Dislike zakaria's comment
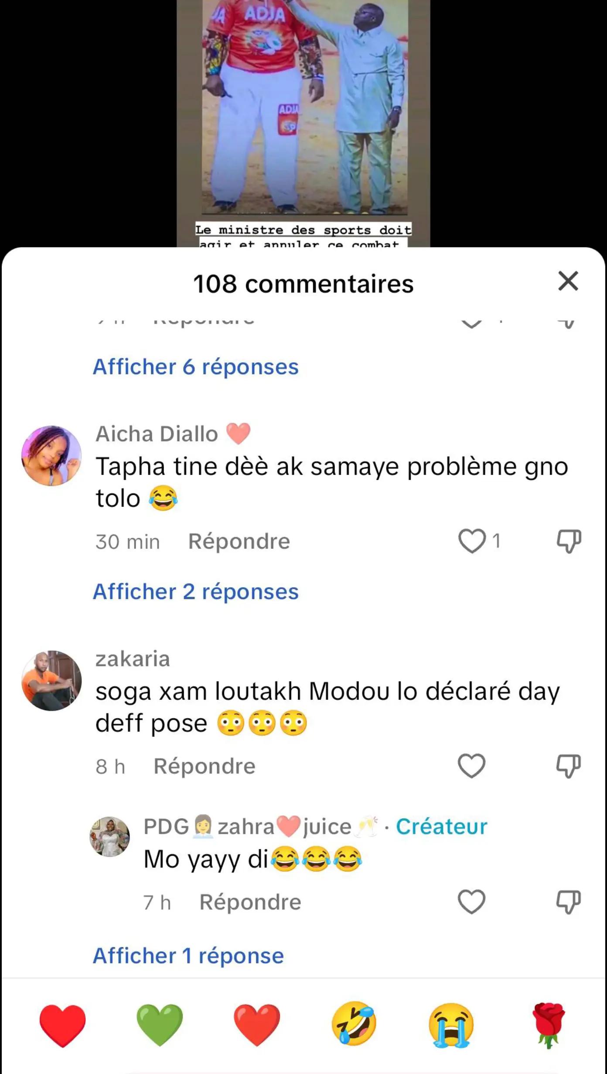Viewport: 607px width, 1074px height. click(x=569, y=766)
